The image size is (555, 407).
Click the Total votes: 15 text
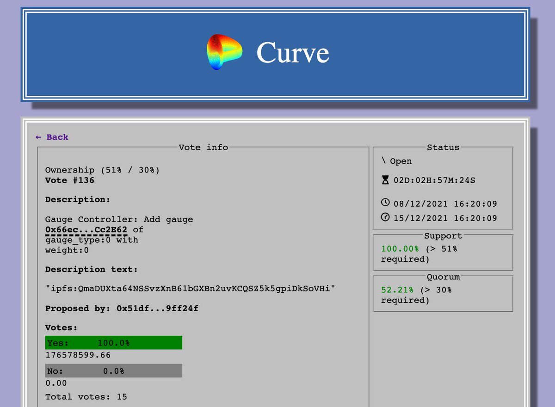pos(86,397)
